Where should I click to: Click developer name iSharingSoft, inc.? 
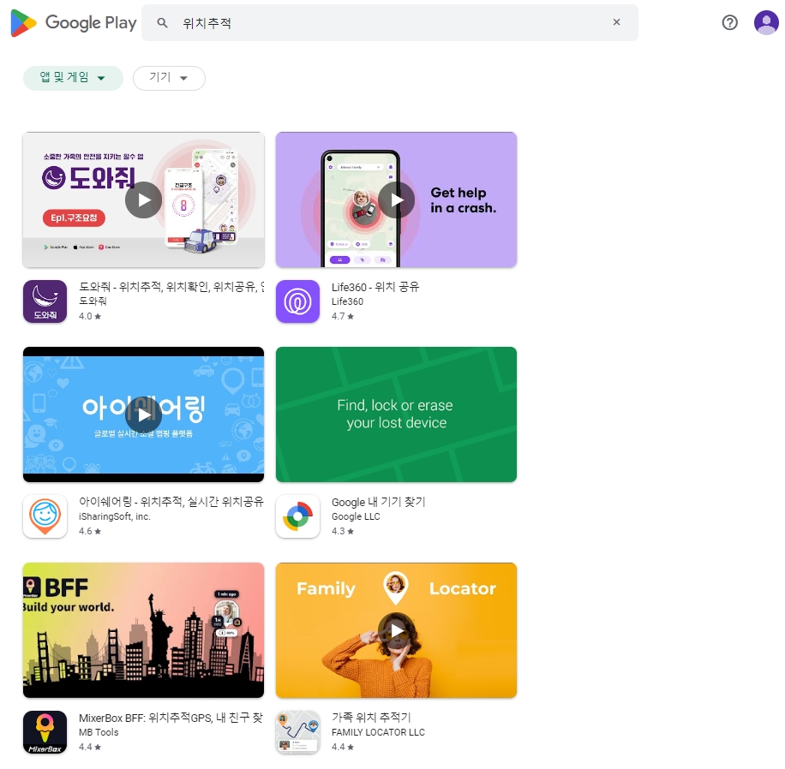pyautogui.click(x=115, y=516)
